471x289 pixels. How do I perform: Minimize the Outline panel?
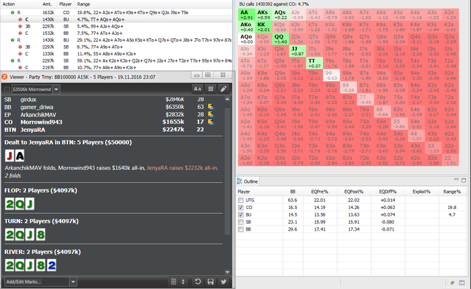(456, 179)
